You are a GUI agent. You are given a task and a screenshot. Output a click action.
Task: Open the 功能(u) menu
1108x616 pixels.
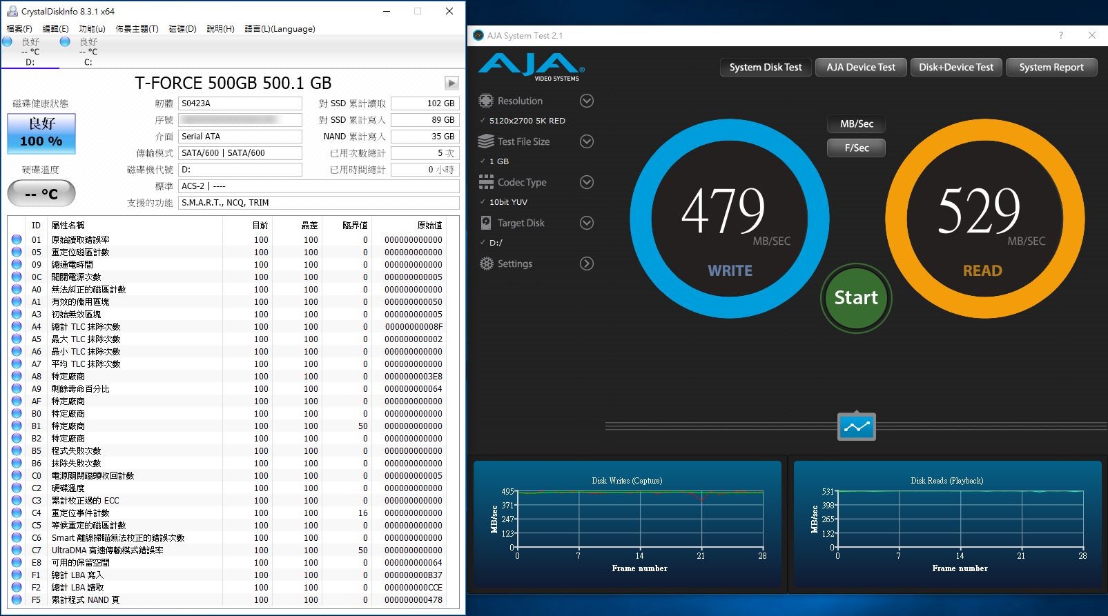92,29
